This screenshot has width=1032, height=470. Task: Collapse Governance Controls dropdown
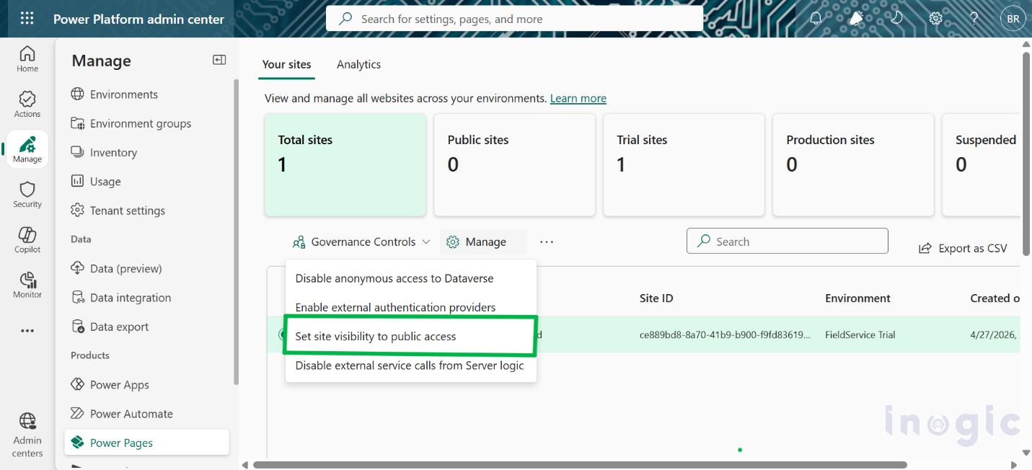pyautogui.click(x=361, y=242)
